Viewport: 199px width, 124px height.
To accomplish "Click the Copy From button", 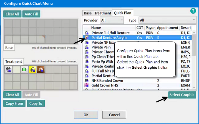I will click(14, 103).
